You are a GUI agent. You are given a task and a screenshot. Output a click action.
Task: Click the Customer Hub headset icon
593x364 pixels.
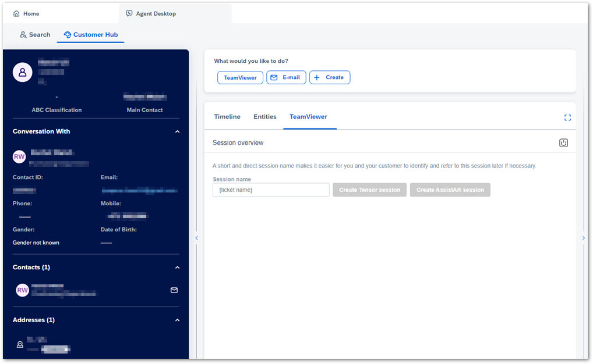68,35
